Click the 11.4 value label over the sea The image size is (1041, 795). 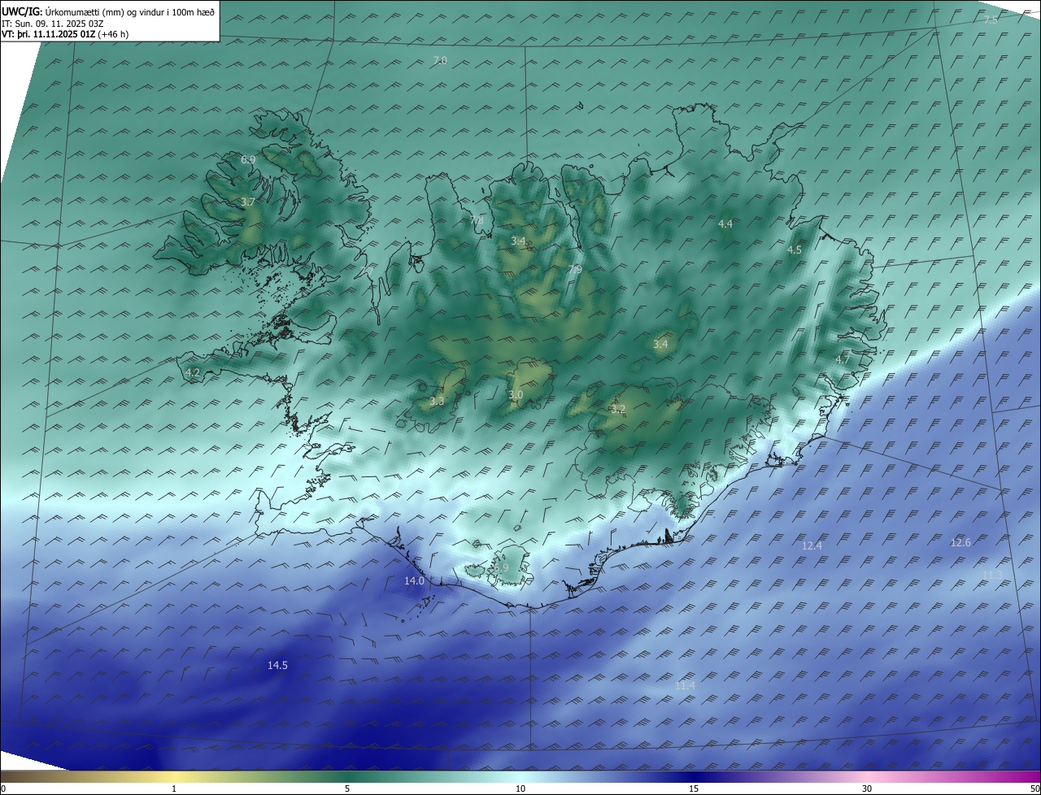click(686, 686)
